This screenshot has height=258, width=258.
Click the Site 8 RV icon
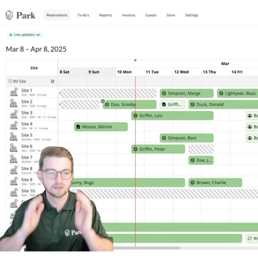tap(14, 171)
